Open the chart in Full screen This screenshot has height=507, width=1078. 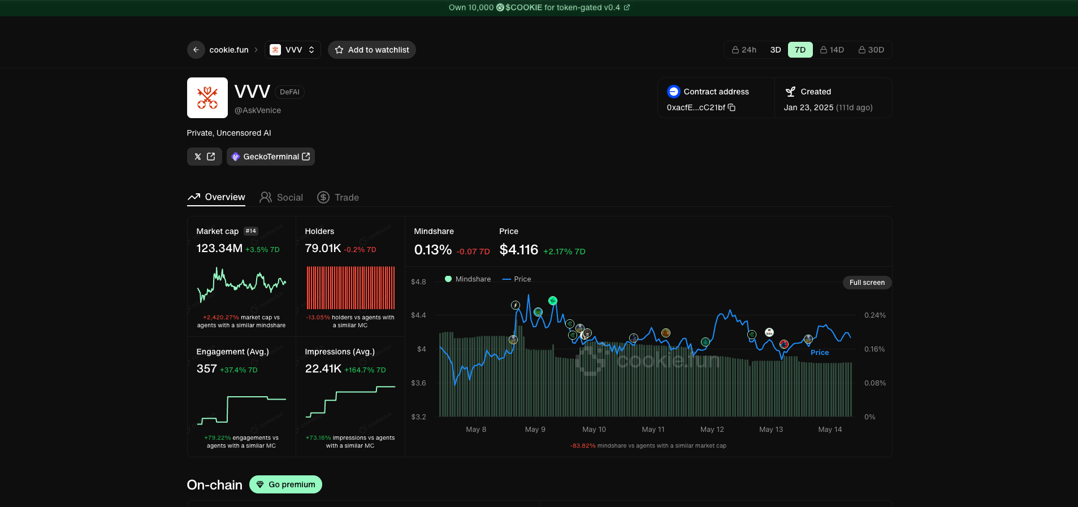pyautogui.click(x=867, y=283)
